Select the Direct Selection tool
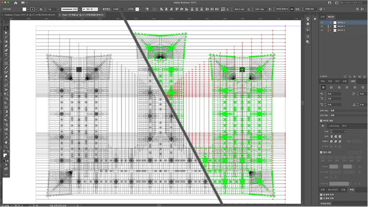Viewport: 368px width, 207px height. point(6,33)
